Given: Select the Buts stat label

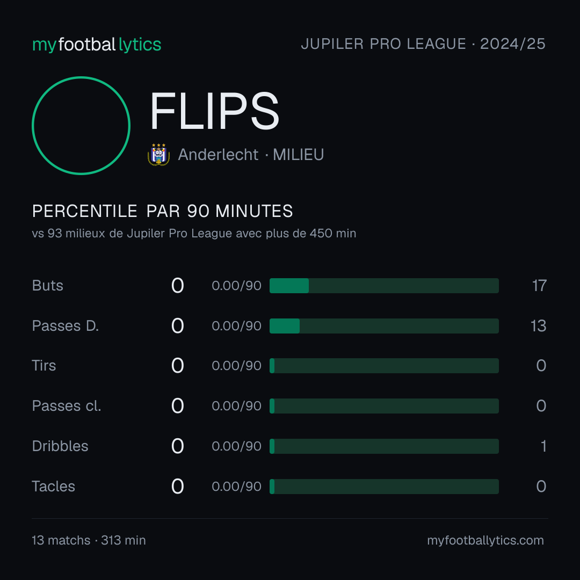Looking at the screenshot, I should [x=47, y=286].
